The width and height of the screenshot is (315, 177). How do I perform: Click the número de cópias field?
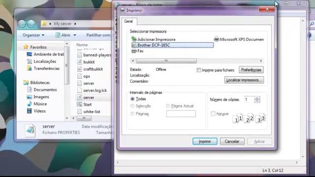[x=249, y=99]
